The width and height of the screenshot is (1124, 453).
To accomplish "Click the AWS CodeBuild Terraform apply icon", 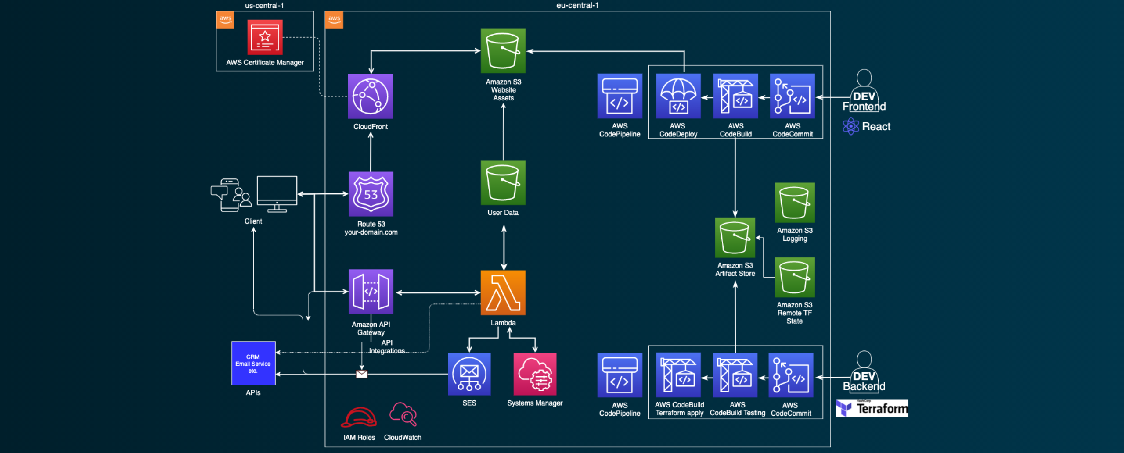I will [x=678, y=375].
